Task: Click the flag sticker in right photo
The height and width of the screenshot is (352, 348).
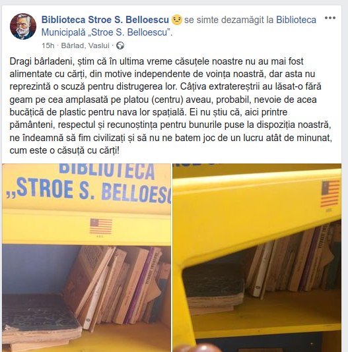Action: tap(330, 194)
